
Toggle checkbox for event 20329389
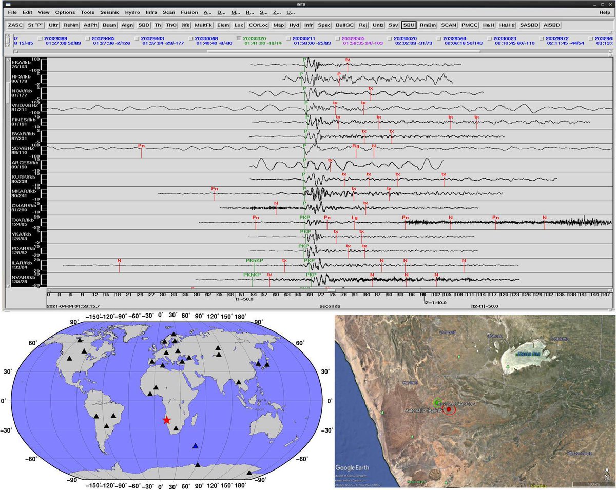40,38
